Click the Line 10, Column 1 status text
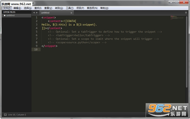This screenshot has height=119, width=190. [x=17, y=115]
